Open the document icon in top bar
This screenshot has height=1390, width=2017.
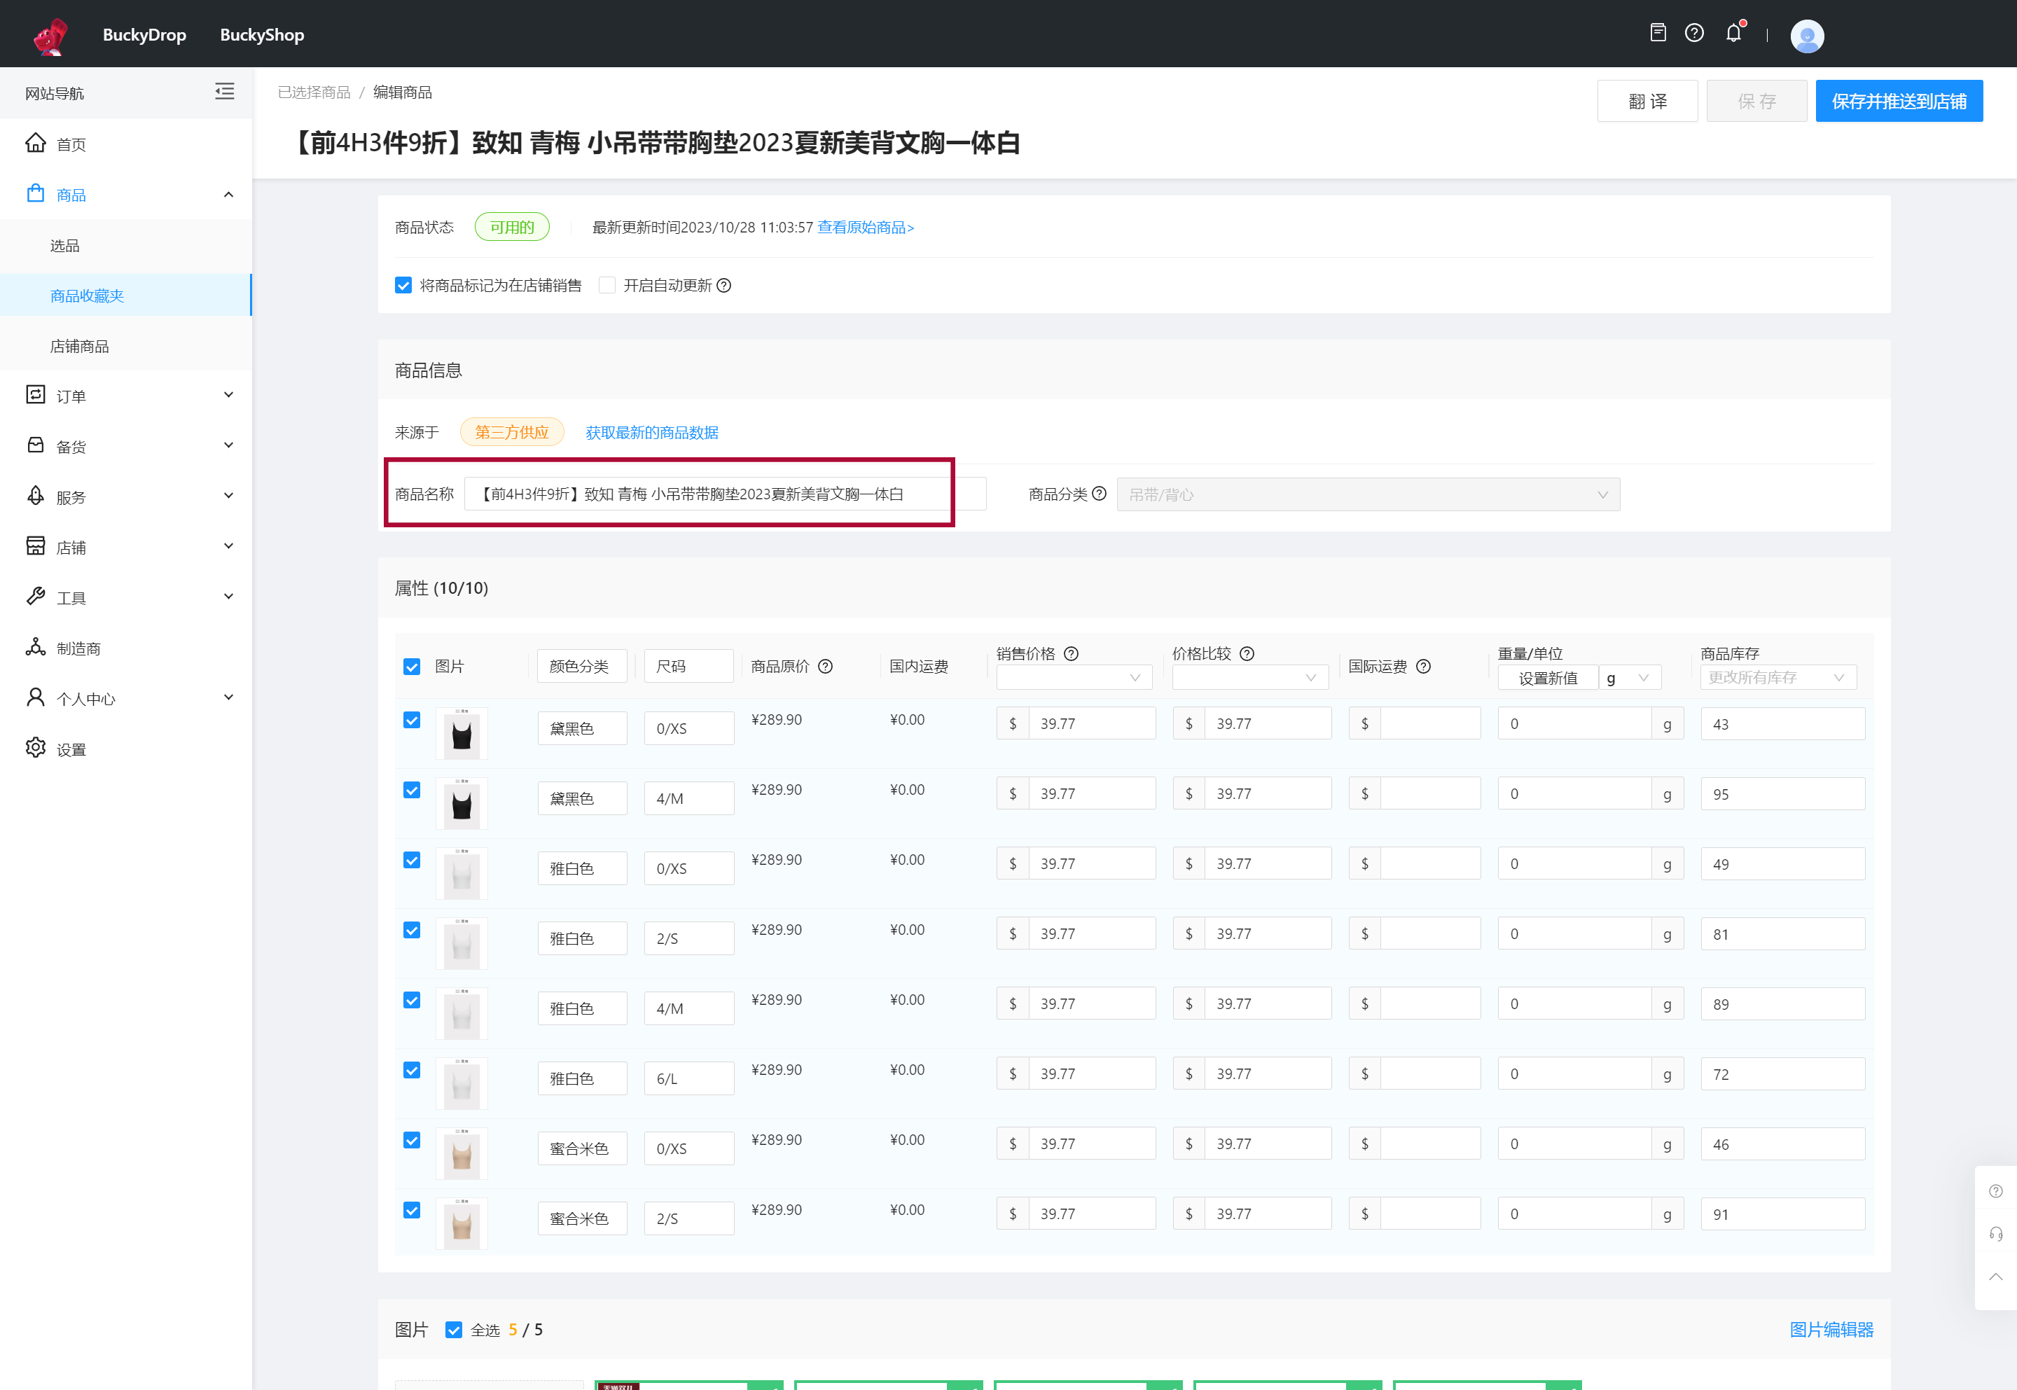[x=1658, y=33]
